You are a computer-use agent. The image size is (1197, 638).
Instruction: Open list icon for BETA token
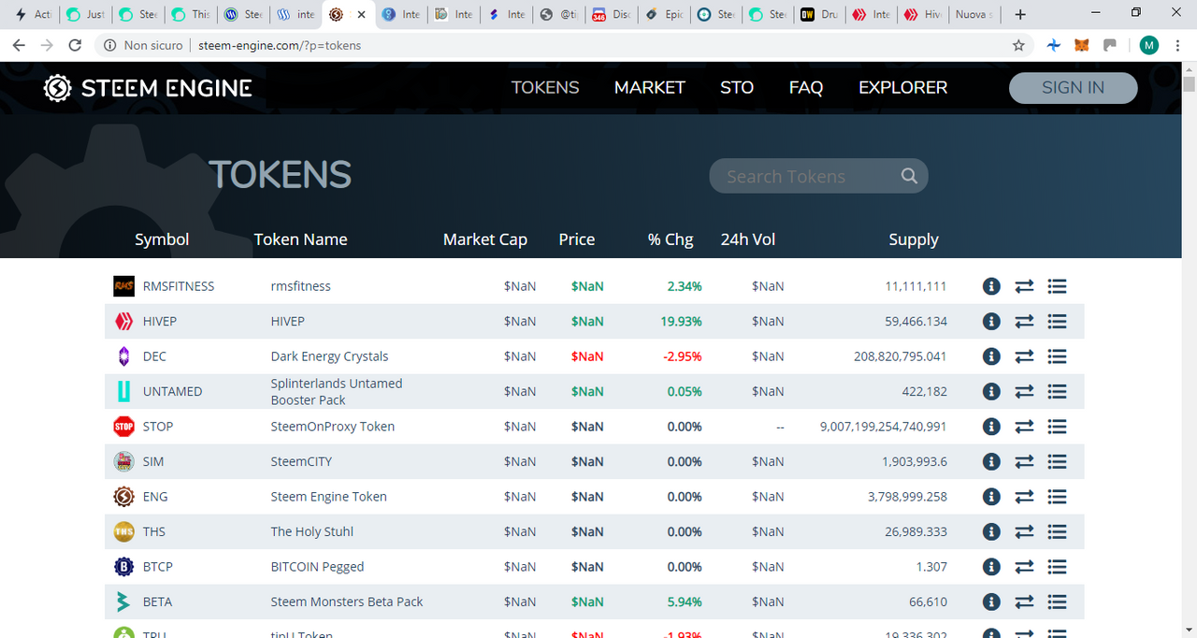tap(1057, 602)
